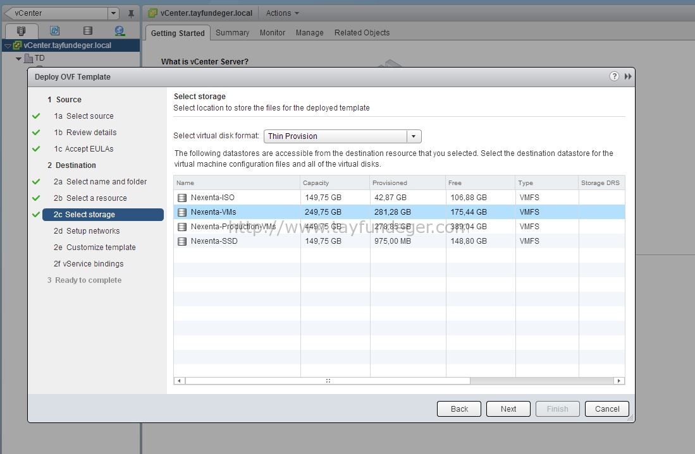Click the Back button
This screenshot has width=695, height=454.
(458, 409)
